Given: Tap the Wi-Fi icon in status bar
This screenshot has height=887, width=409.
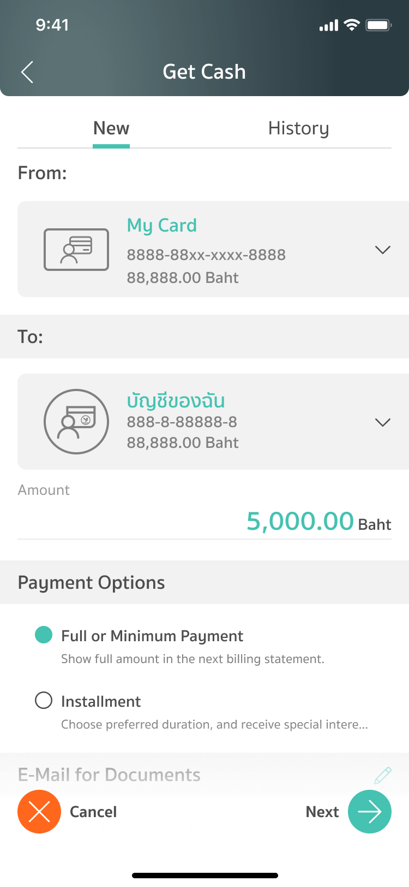Looking at the screenshot, I should (x=352, y=25).
